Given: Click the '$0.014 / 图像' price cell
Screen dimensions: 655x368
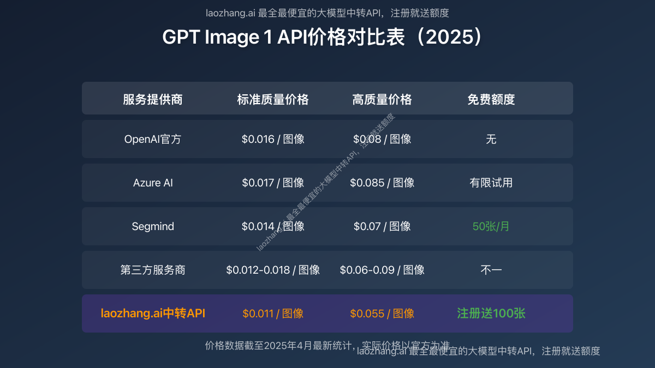Looking at the screenshot, I should pyautogui.click(x=273, y=226).
